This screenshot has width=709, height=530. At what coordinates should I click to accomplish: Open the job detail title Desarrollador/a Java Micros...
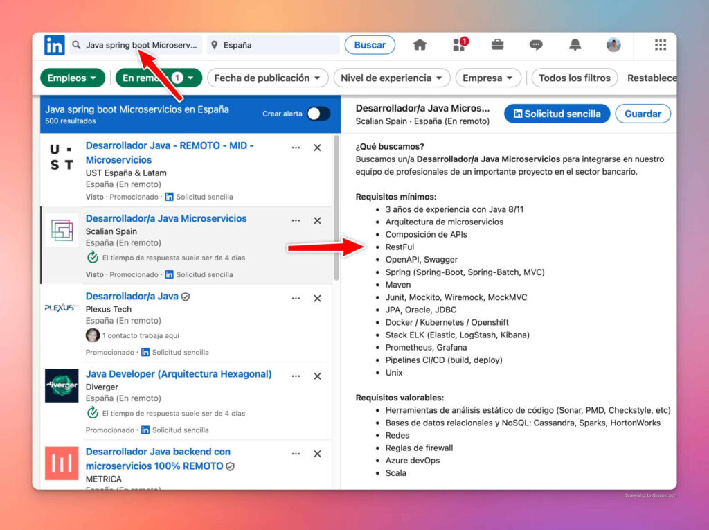[x=422, y=108]
